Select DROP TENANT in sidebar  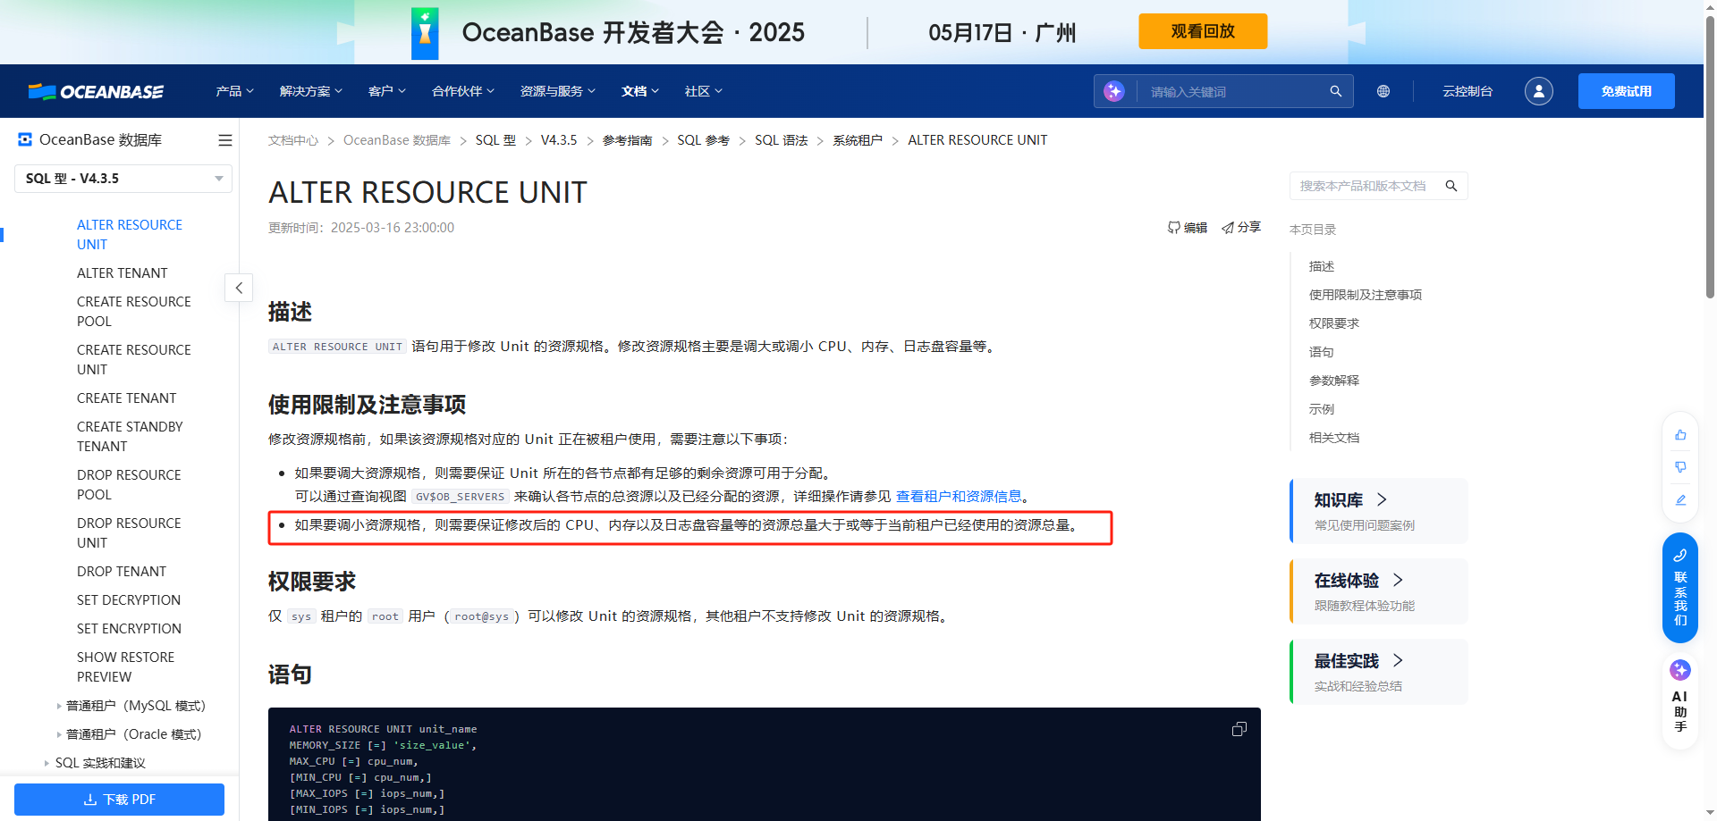pos(122,572)
